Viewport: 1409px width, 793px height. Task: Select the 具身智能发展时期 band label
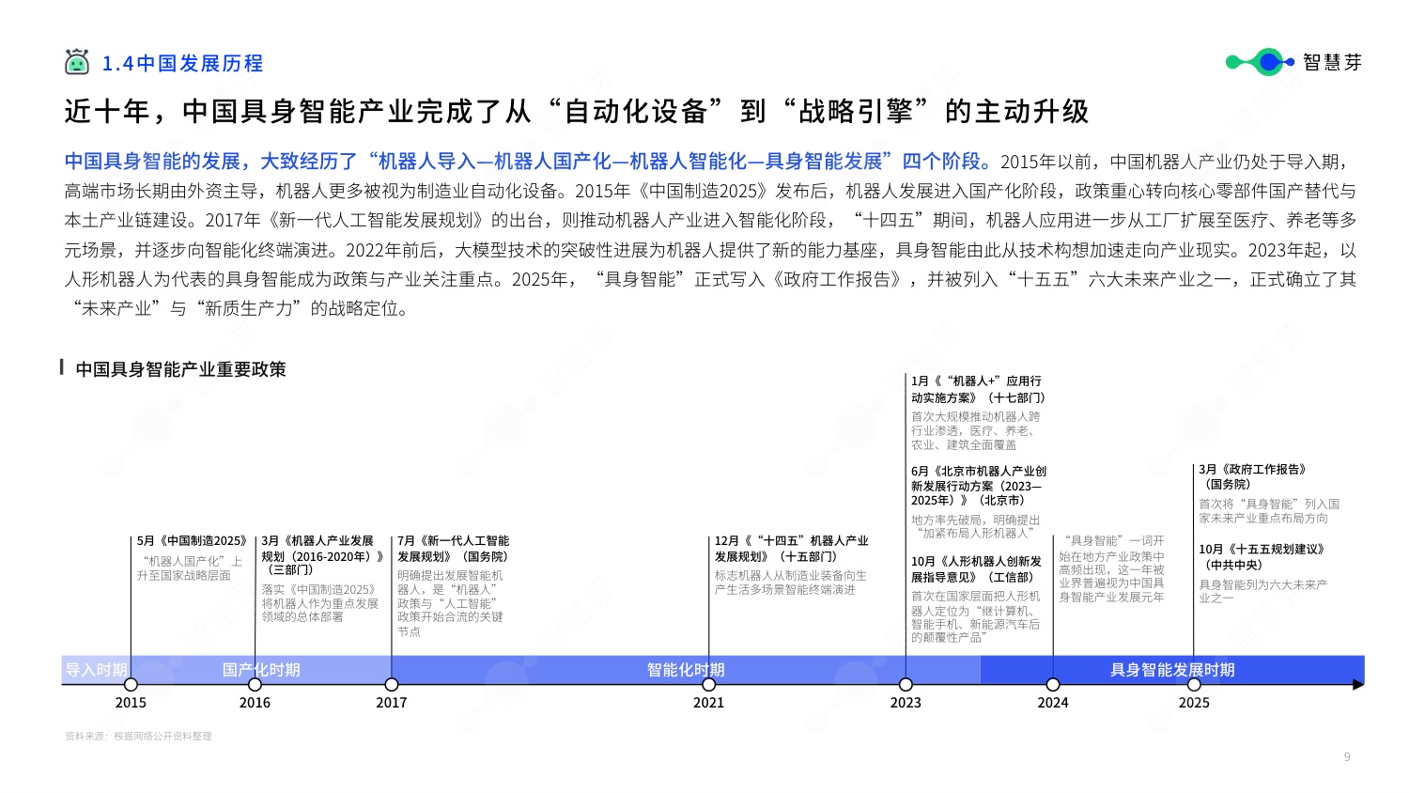(x=1172, y=670)
